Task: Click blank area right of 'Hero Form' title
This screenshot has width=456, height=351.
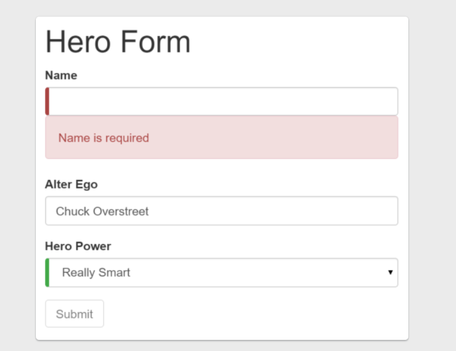Action: [297, 42]
